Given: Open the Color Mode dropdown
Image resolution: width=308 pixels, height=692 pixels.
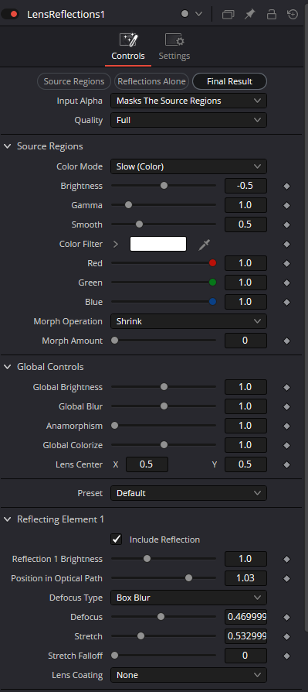Looking at the screenshot, I should 188,166.
